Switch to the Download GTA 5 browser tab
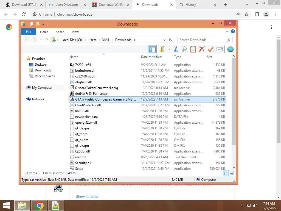 click(x=24, y=5)
